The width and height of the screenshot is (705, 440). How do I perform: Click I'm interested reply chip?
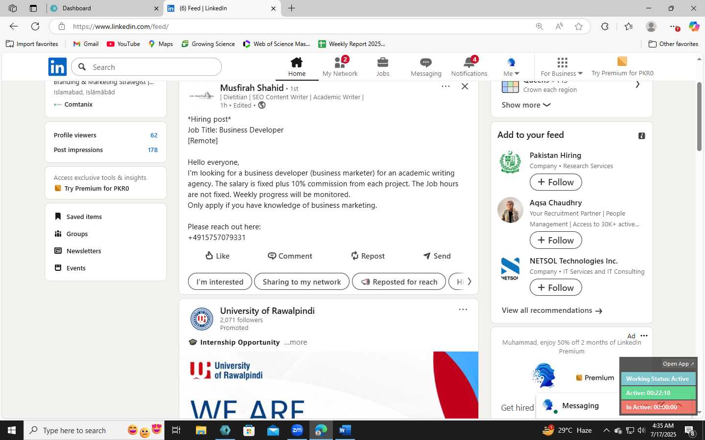pyautogui.click(x=220, y=282)
